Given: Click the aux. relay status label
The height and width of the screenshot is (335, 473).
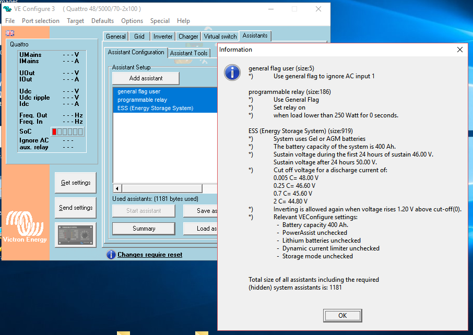Looking at the screenshot, I should click(34, 148).
